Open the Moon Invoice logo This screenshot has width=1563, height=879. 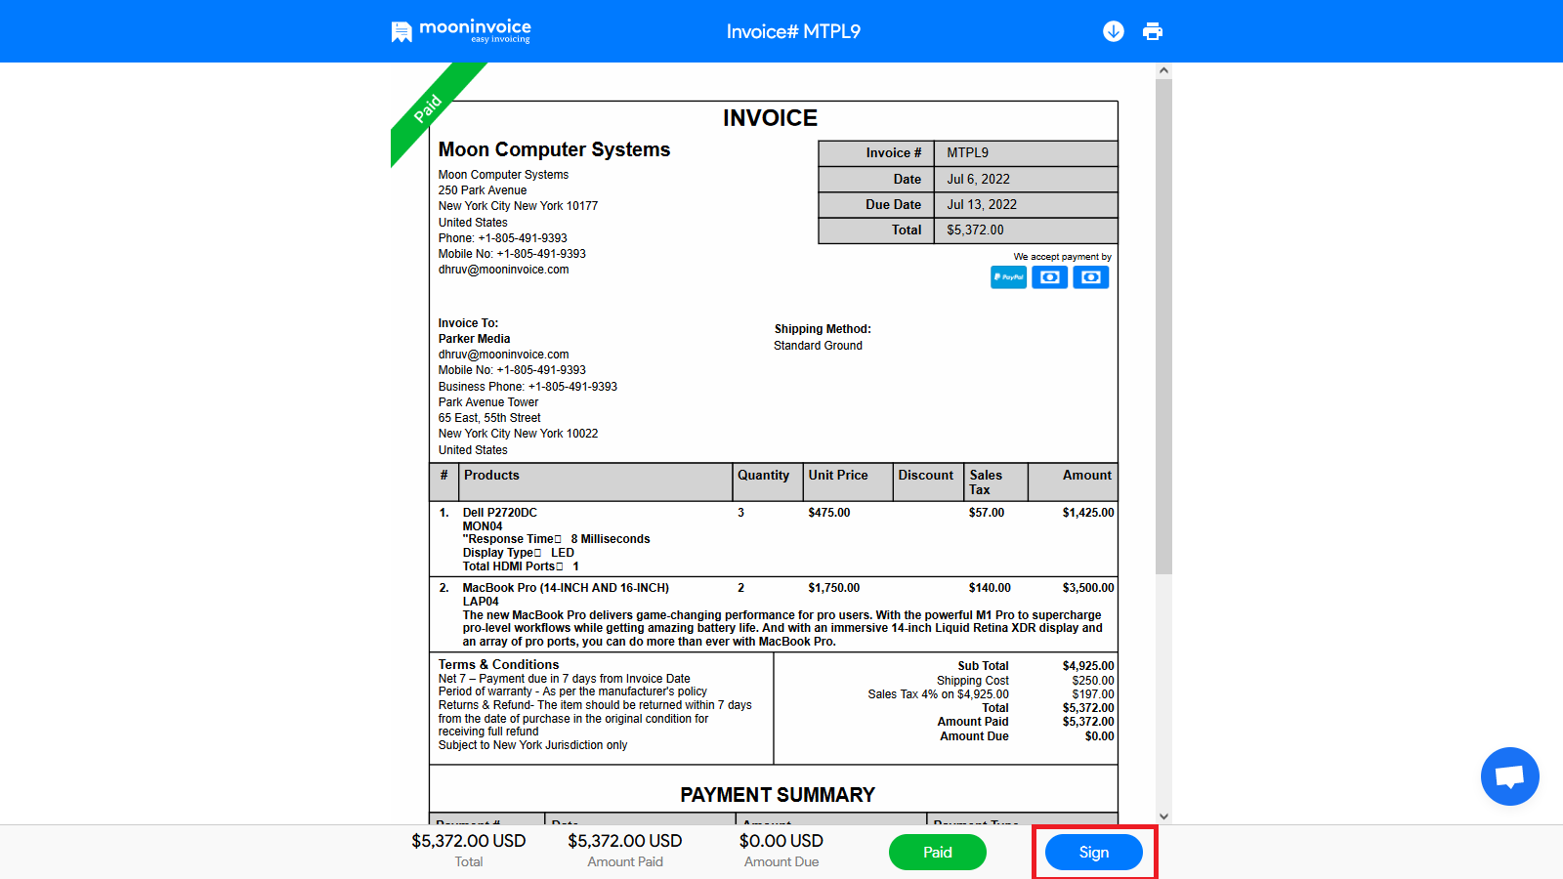click(461, 31)
